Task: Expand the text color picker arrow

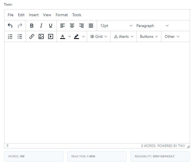Action: [70, 36]
